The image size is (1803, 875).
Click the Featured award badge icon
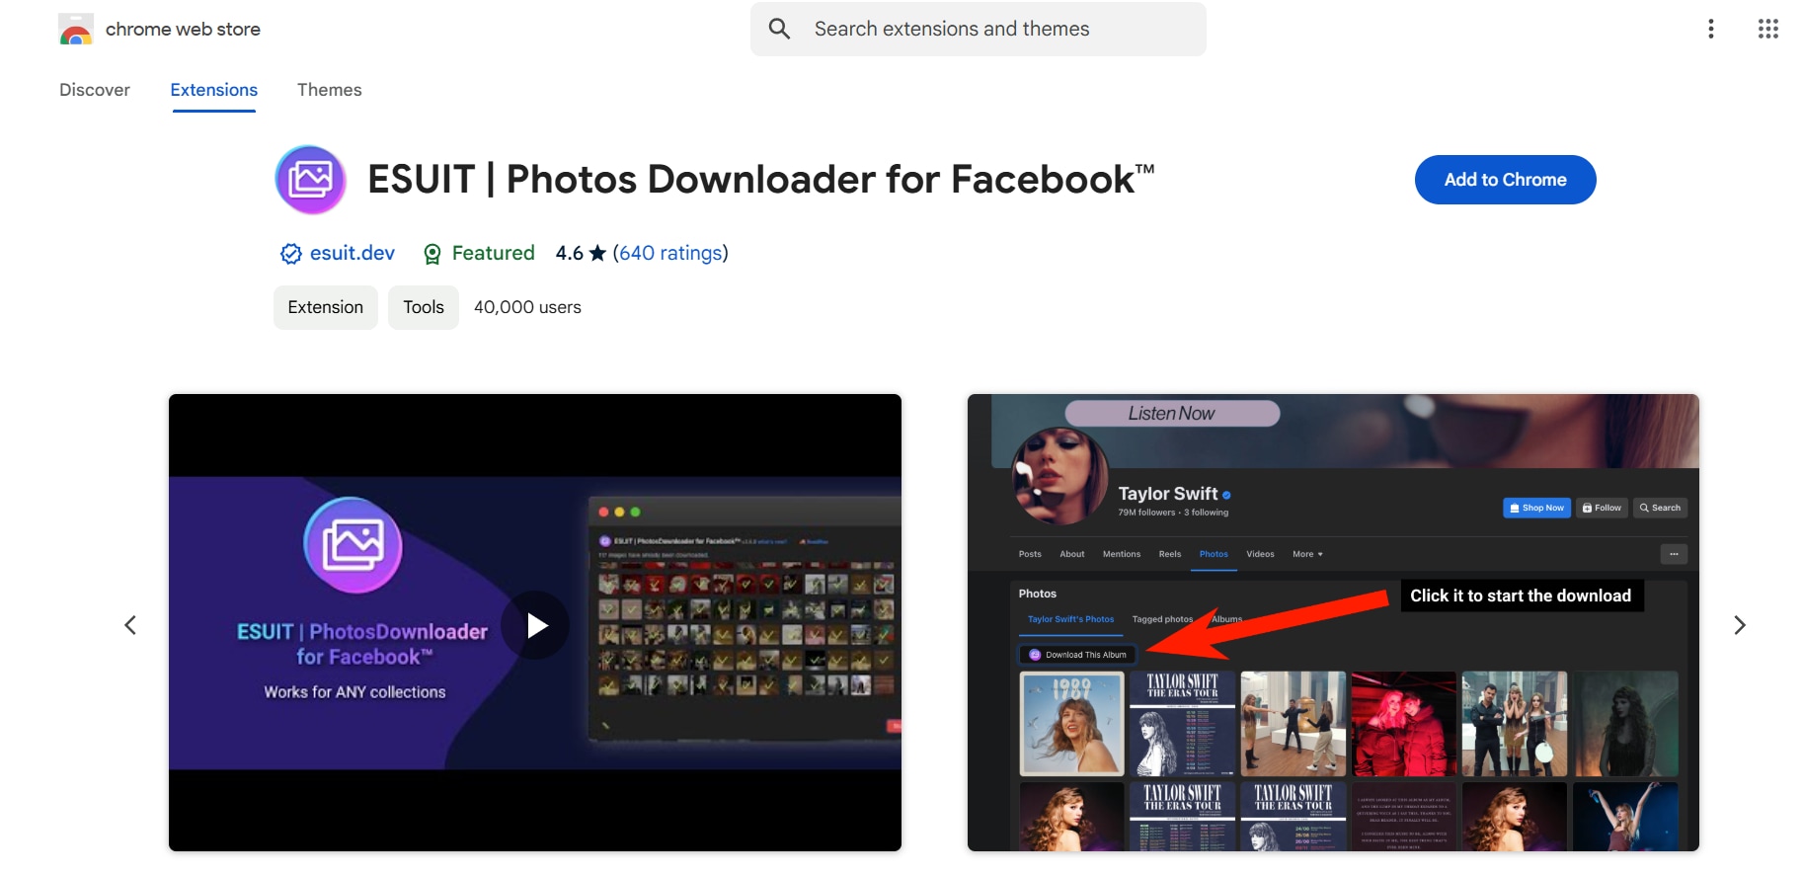[431, 254]
